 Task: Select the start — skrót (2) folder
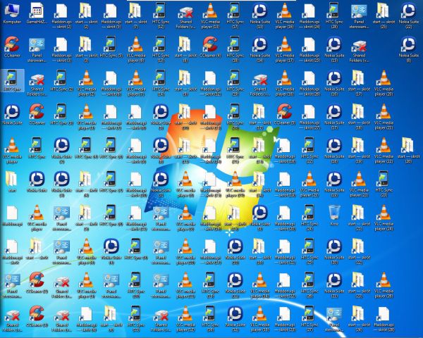coord(87,16)
